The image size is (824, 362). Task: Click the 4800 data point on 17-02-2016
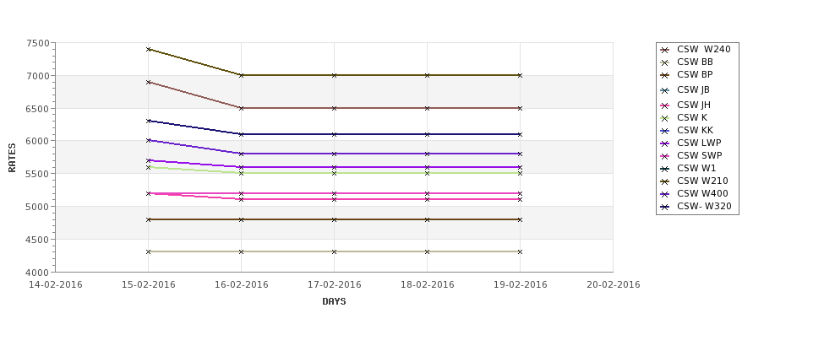tap(334, 219)
